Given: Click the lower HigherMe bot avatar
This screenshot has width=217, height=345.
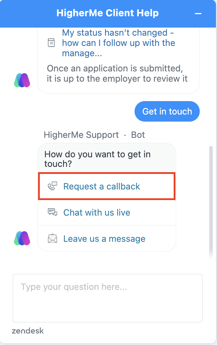Looking at the screenshot, I should (x=22, y=238).
